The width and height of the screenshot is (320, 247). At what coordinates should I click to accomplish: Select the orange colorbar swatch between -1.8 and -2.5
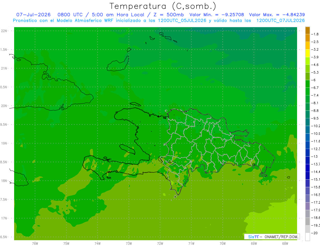click(307, 38)
